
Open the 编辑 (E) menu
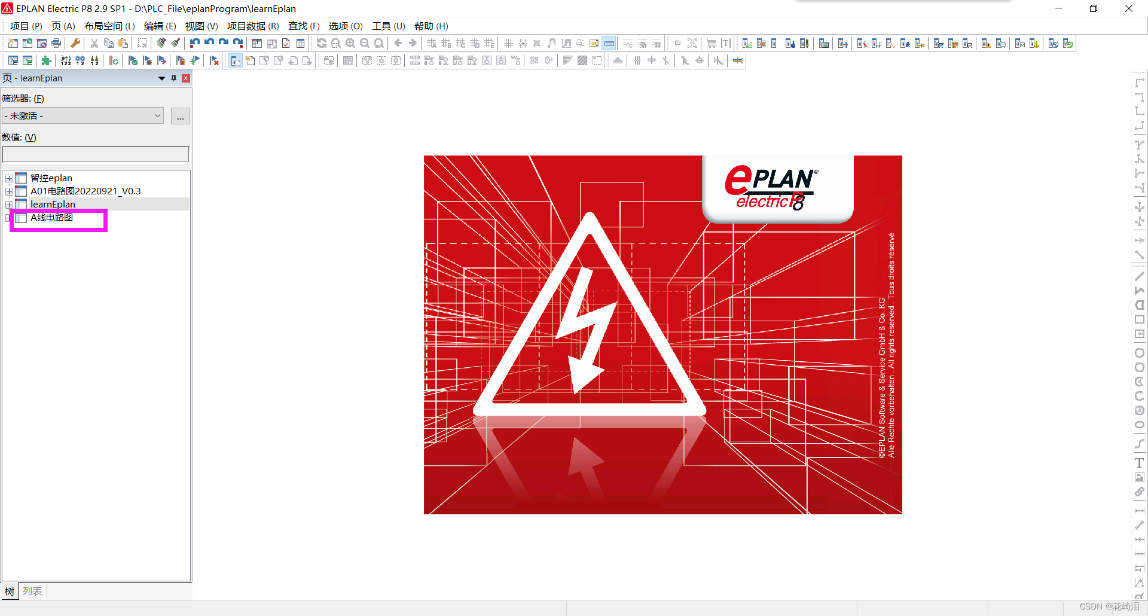[160, 26]
